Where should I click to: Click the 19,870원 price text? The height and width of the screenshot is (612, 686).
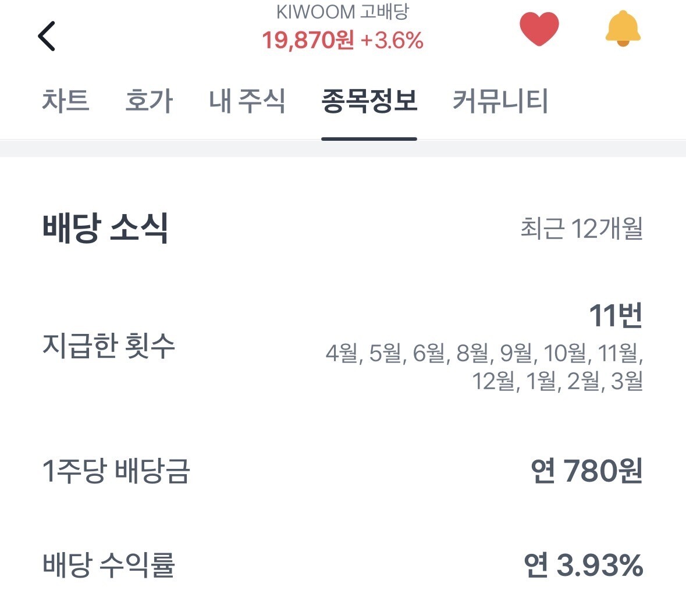(x=307, y=40)
